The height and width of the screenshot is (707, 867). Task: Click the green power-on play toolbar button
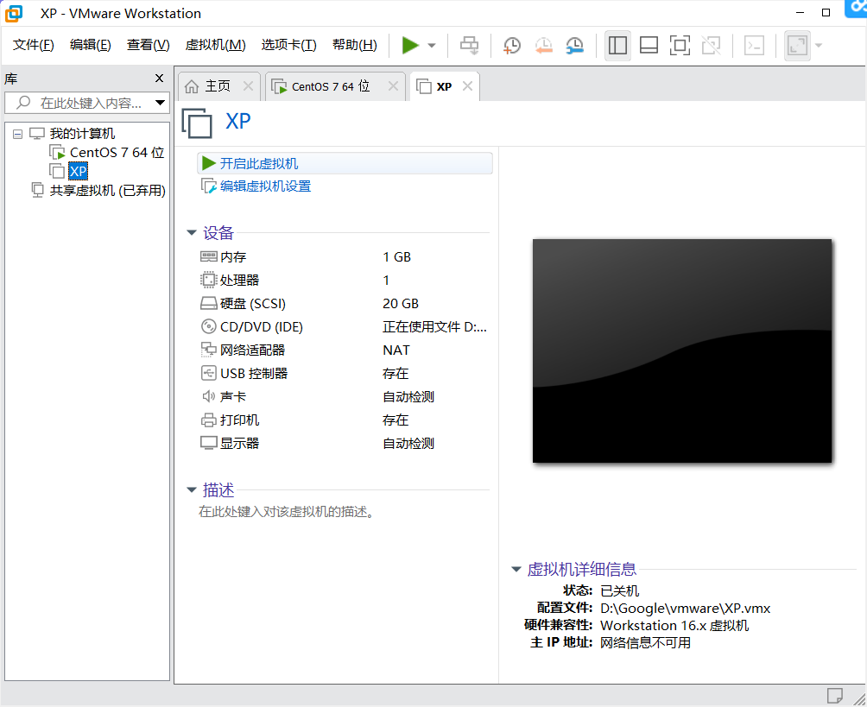409,46
